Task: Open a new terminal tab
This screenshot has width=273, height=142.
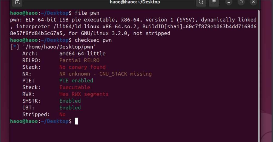Action: tap(17, 2)
